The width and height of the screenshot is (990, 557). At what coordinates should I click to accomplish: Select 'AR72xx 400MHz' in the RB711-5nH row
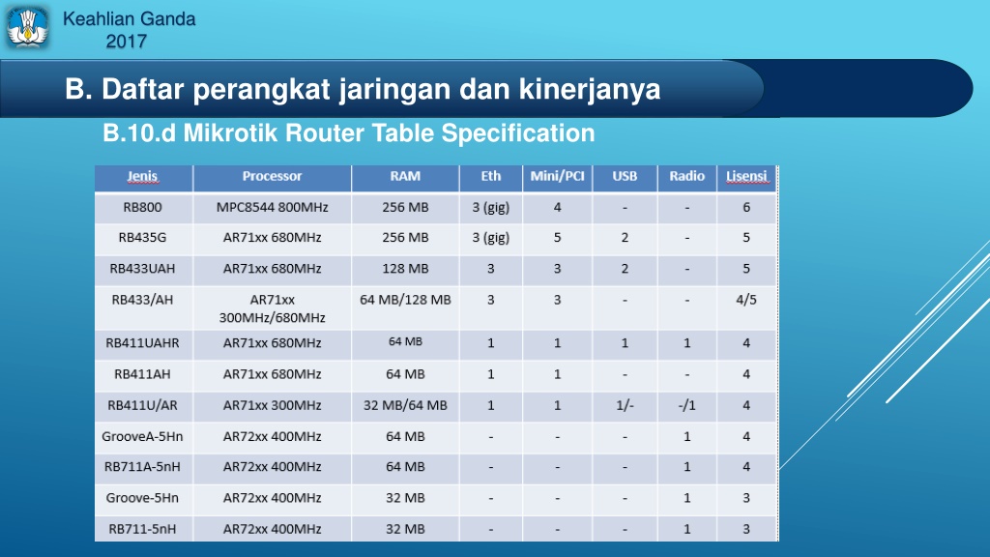[272, 529]
